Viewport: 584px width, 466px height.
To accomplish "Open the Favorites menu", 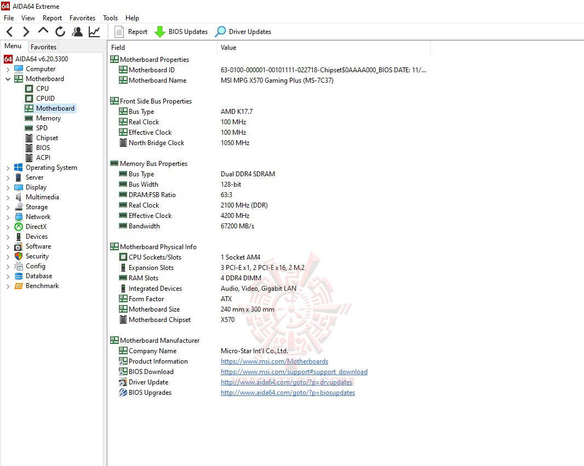I will click(82, 18).
